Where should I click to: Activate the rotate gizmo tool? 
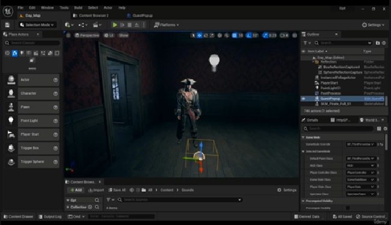(206, 35)
